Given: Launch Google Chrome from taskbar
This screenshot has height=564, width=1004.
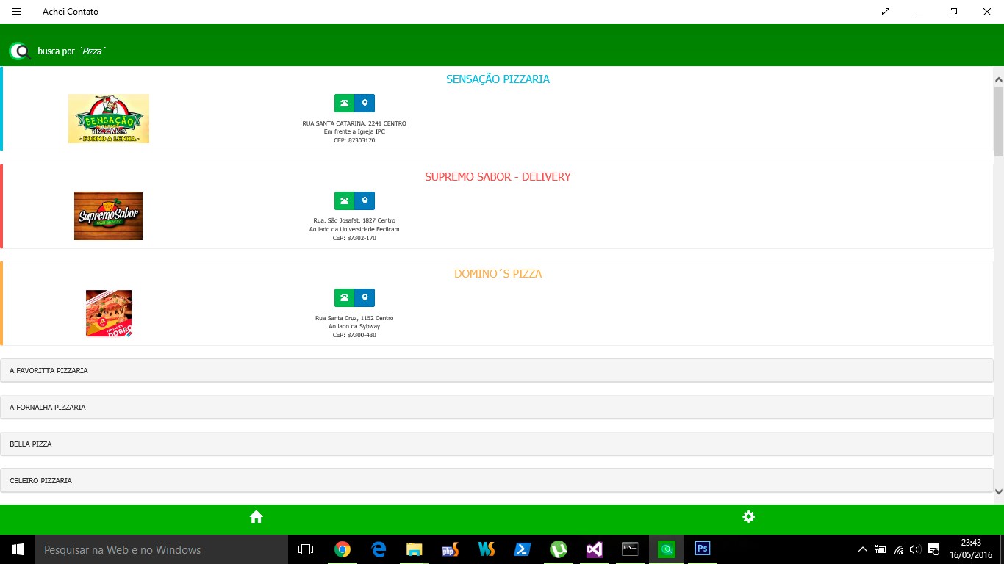Looking at the screenshot, I should coord(342,549).
